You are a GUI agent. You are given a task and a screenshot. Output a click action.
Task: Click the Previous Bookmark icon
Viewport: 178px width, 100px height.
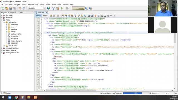tap(79, 16)
